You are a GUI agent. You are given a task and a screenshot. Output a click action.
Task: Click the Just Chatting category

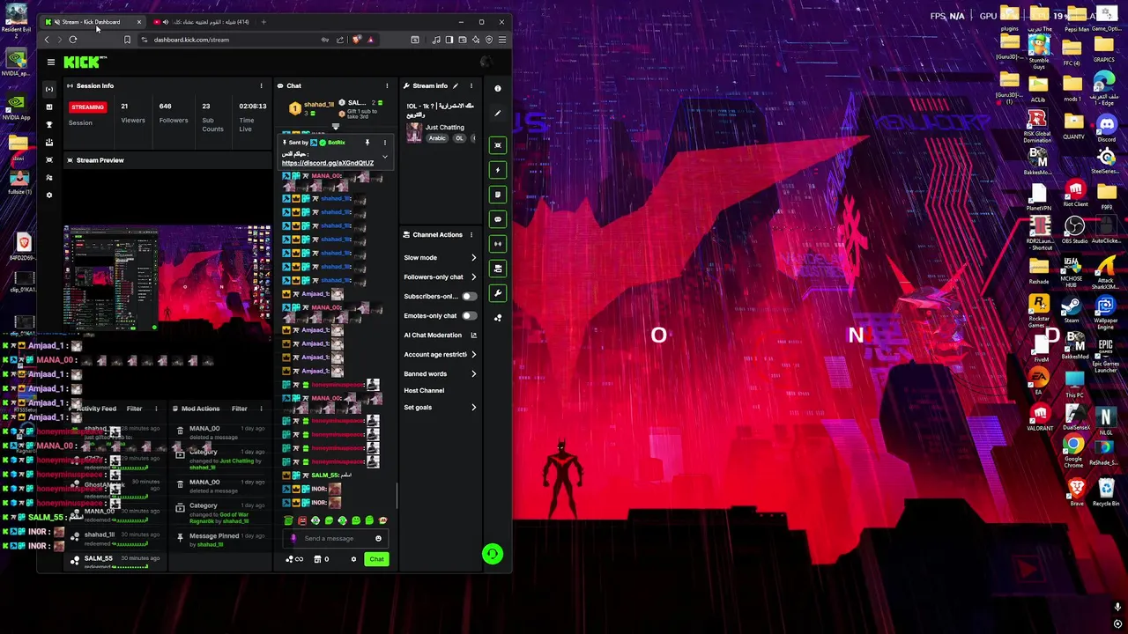pyautogui.click(x=444, y=128)
